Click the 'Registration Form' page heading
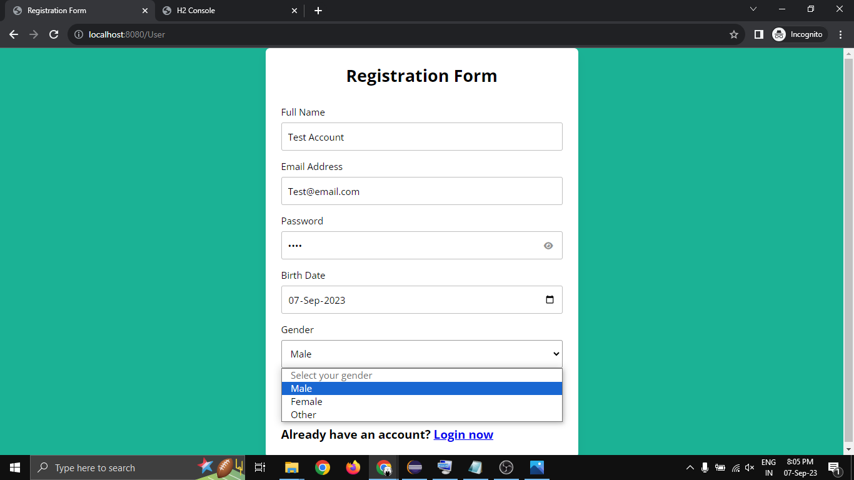The width and height of the screenshot is (854, 480). (422, 76)
